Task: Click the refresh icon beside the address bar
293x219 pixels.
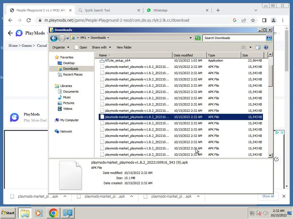Action: [x=198, y=38]
